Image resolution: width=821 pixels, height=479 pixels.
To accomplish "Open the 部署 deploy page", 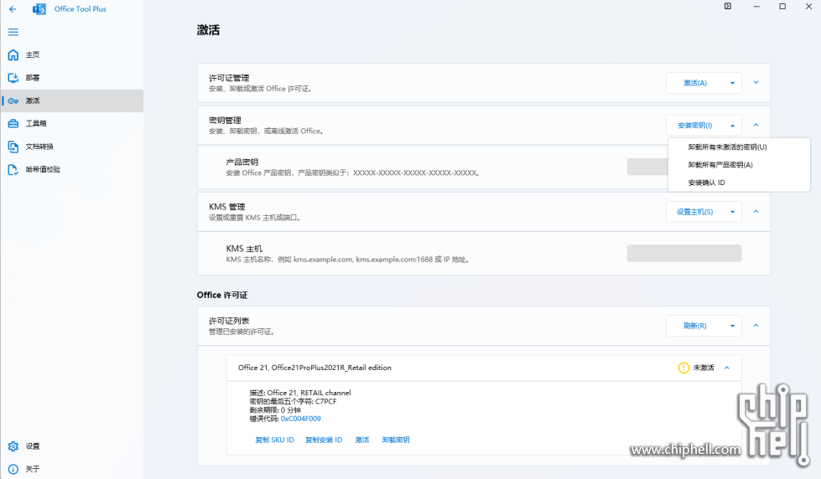I will (72, 77).
